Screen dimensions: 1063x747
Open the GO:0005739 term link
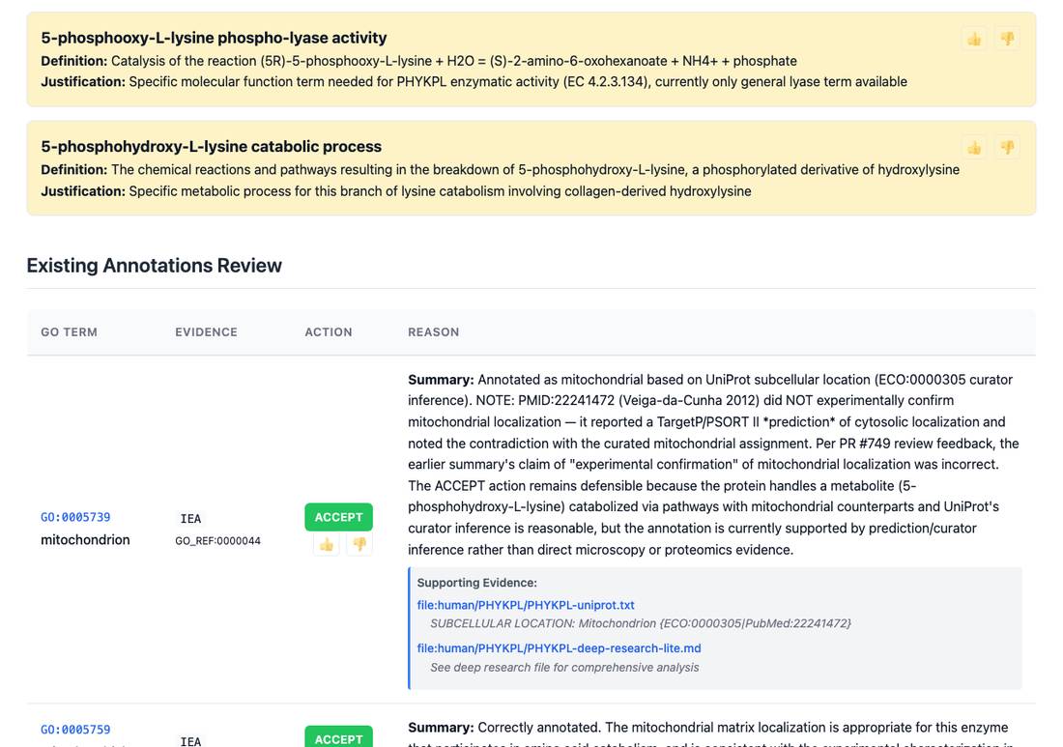tap(75, 517)
